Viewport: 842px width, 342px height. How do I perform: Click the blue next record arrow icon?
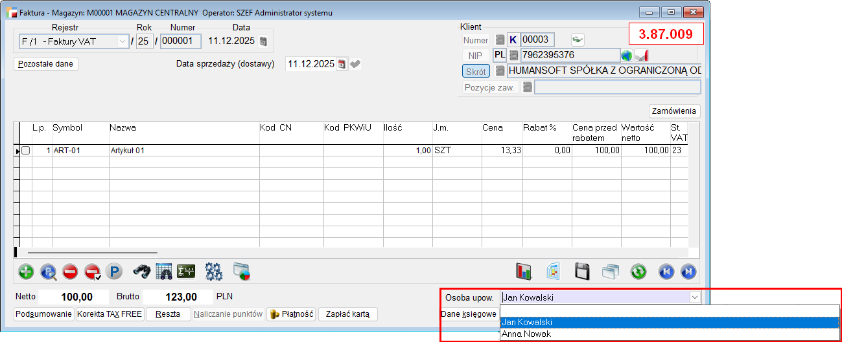click(x=688, y=272)
